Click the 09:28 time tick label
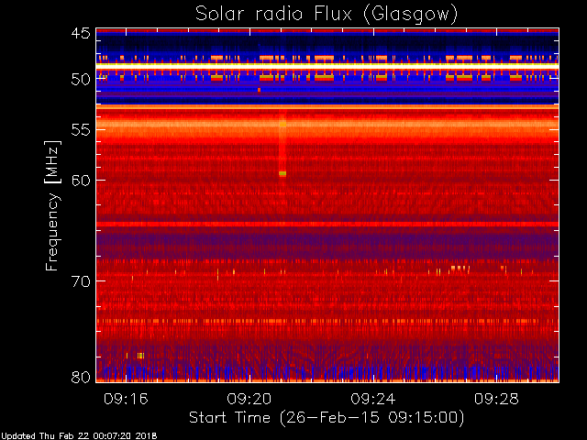This screenshot has height=440, width=587. (496, 399)
